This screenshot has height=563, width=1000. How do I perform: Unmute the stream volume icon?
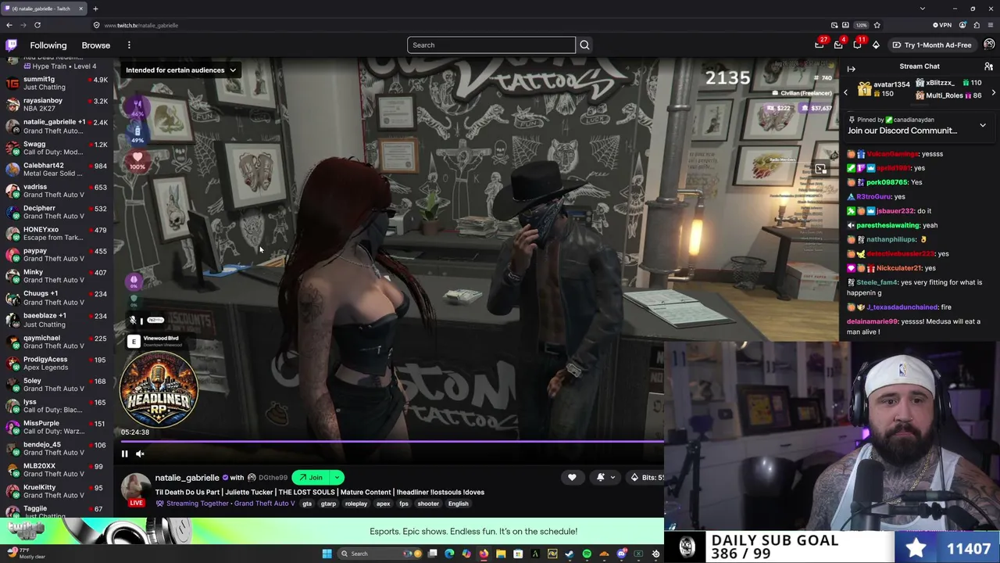[x=140, y=454]
